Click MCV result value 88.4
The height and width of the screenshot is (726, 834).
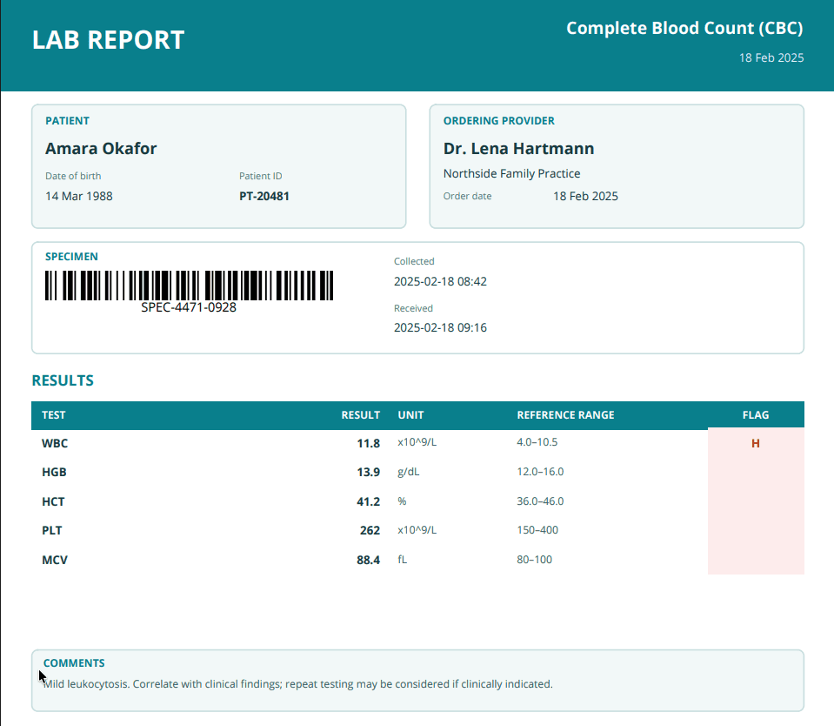[368, 560]
